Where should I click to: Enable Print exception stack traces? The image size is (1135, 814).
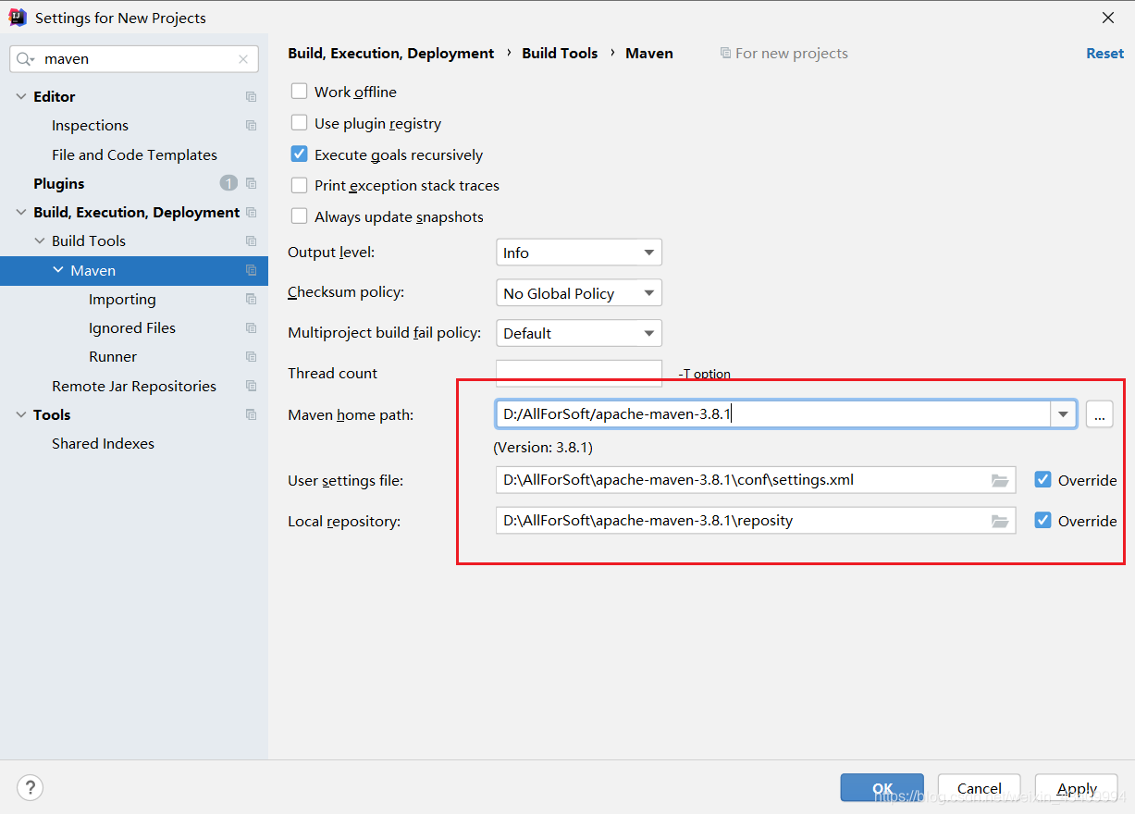point(299,185)
